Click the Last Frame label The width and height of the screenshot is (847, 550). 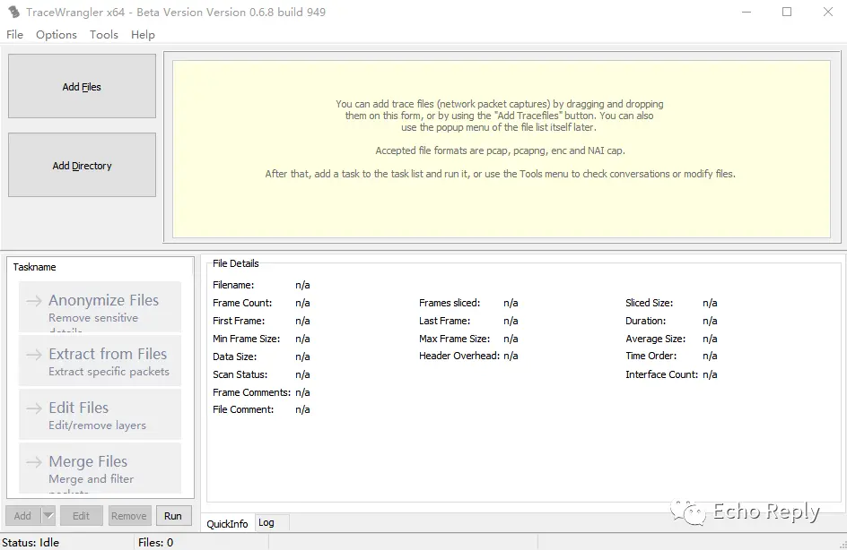pyautogui.click(x=444, y=321)
